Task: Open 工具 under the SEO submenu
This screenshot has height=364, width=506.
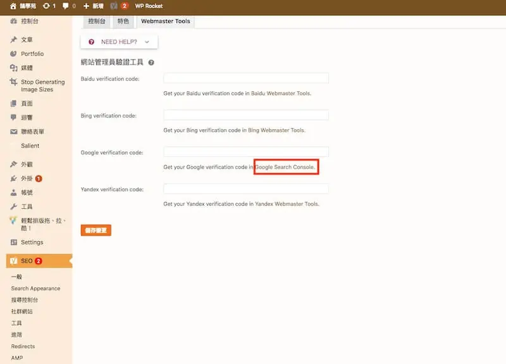Action: 16,323
